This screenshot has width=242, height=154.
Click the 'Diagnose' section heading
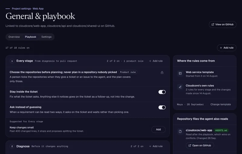(23, 146)
